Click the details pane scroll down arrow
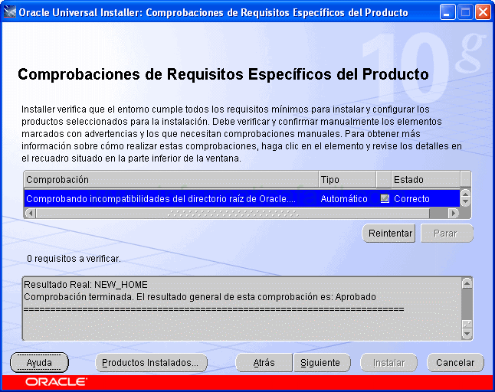The height and width of the screenshot is (392, 495). click(x=467, y=334)
